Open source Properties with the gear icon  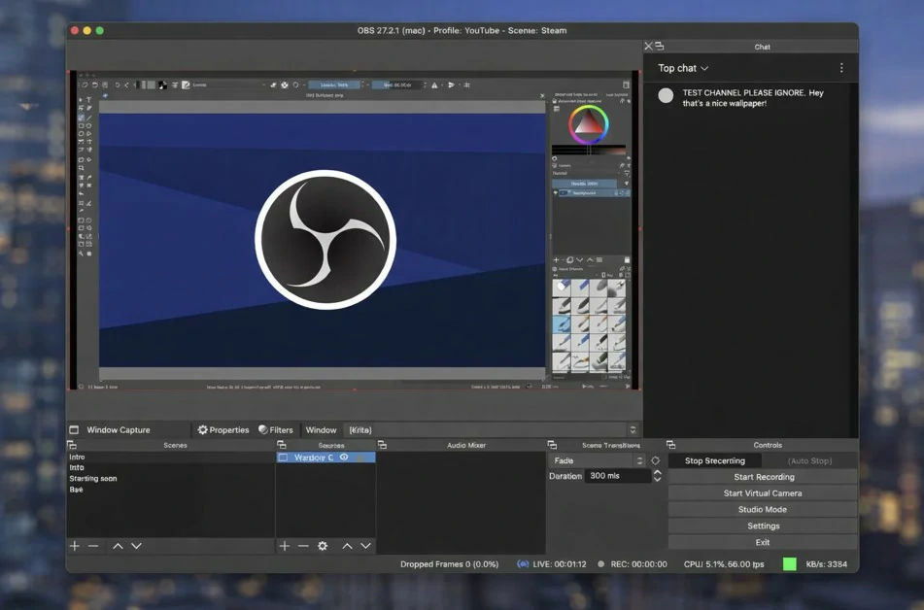tap(222, 430)
